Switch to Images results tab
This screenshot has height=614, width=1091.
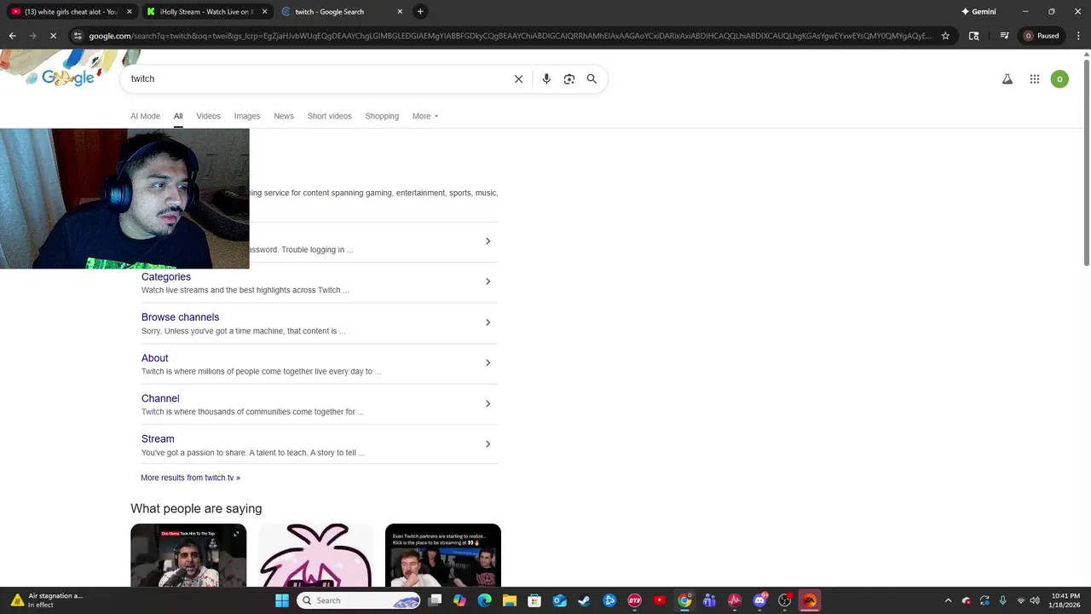247,116
